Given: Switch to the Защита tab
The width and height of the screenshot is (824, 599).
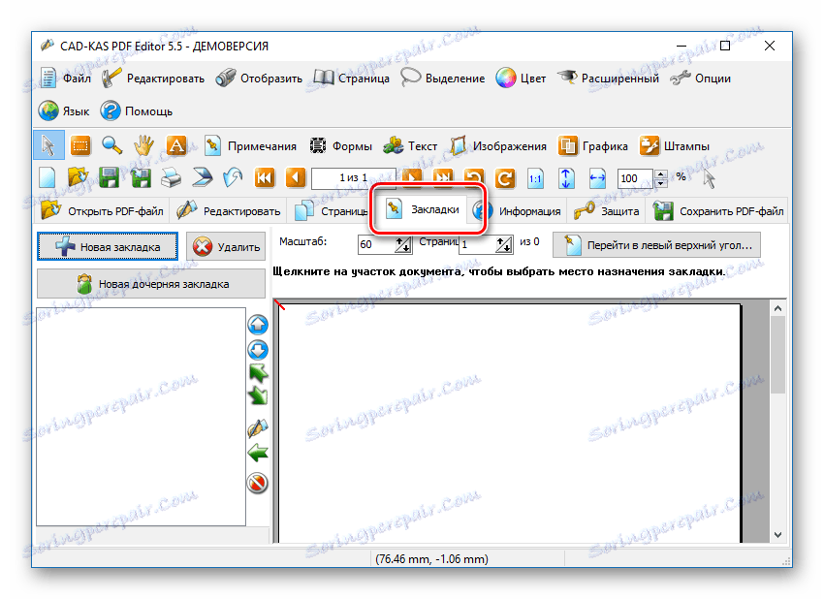Looking at the screenshot, I should pos(607,211).
